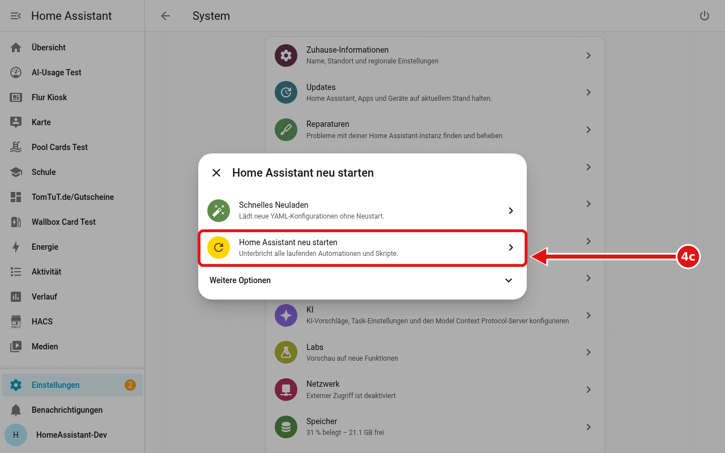Open AI-Usage Test dashboard
Viewport: 725px width, 453px height.
coord(72,72)
